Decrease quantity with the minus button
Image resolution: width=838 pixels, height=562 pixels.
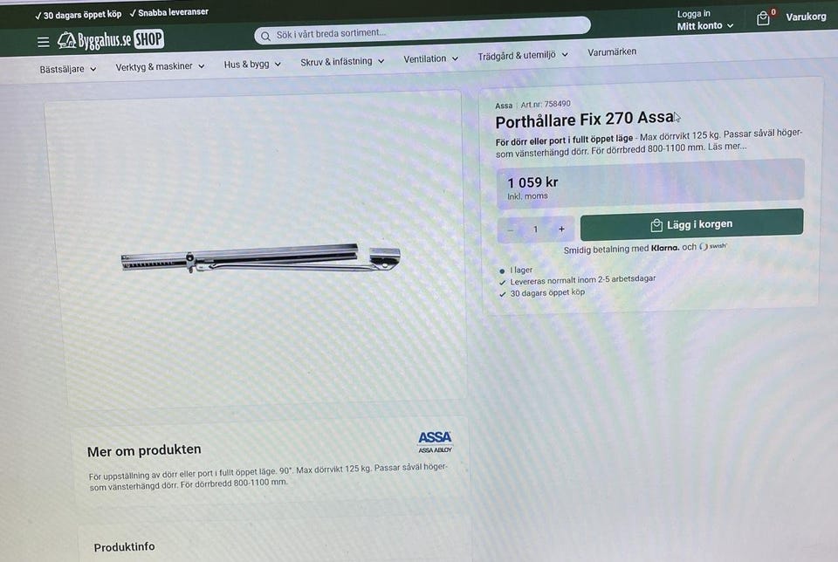coord(511,230)
